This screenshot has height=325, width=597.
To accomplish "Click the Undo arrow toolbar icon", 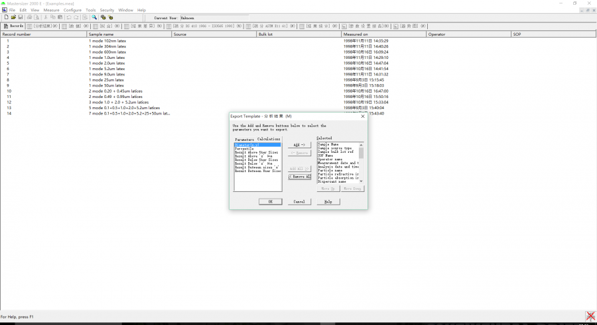I will coord(69,17).
